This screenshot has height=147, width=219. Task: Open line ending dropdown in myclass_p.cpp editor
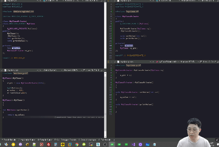tap(189, 62)
